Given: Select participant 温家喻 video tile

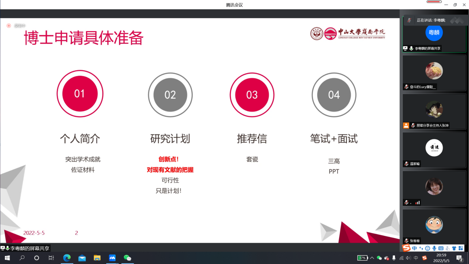Looking at the screenshot, I should [x=434, y=150].
